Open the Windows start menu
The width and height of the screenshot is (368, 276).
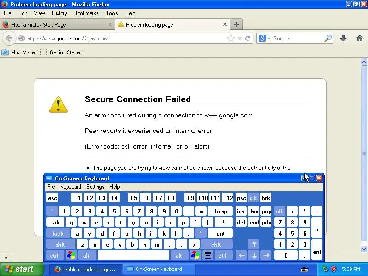point(22,269)
